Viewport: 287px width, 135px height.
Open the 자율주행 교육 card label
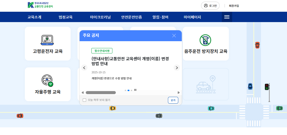(x=48, y=92)
